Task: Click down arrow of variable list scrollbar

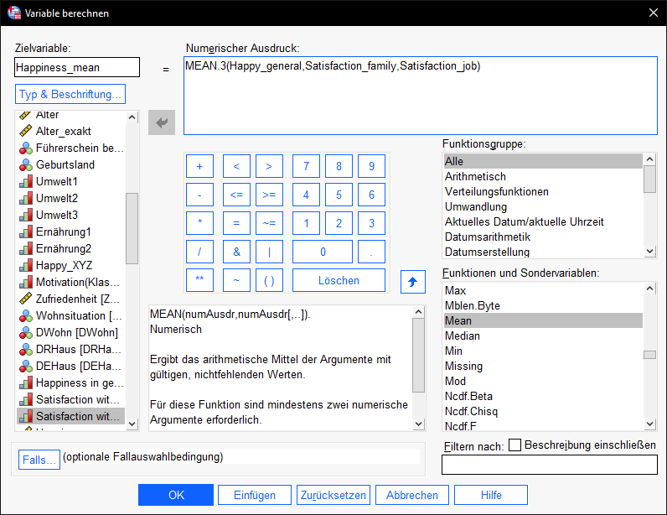Action: [x=132, y=424]
